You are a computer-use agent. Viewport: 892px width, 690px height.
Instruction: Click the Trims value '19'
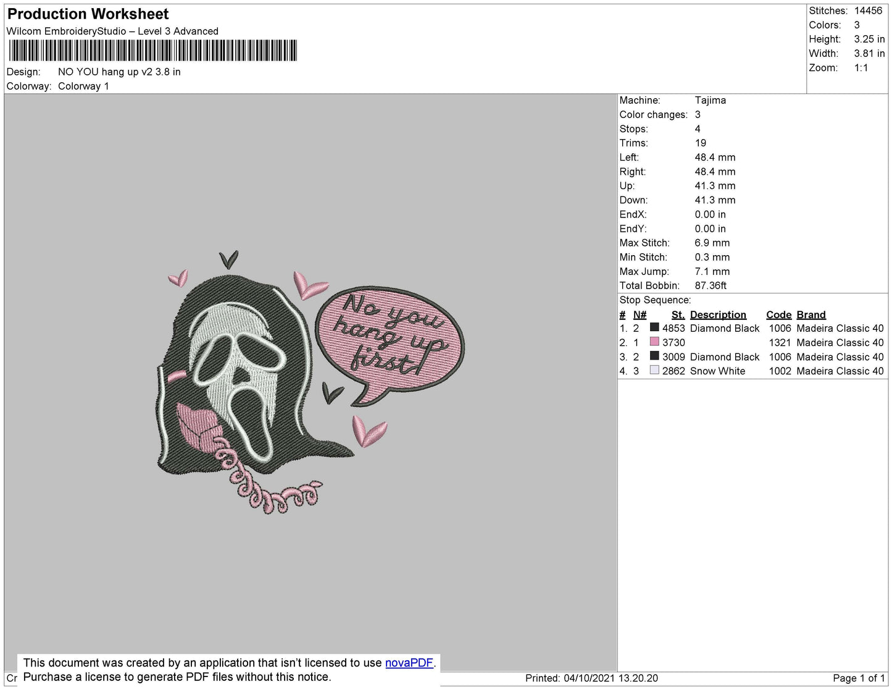click(701, 143)
